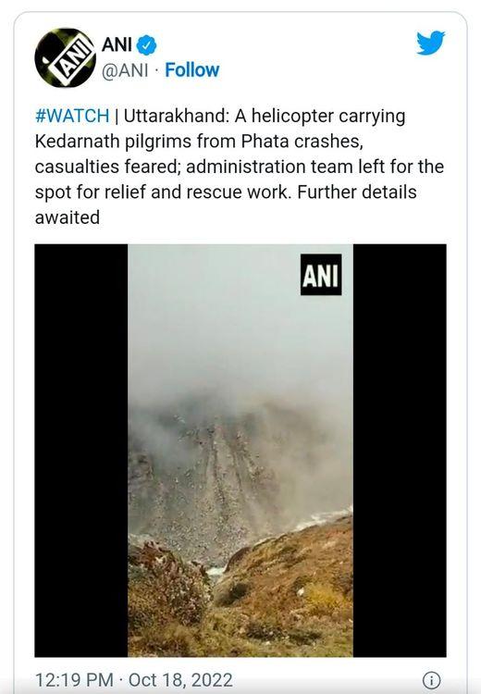Click the blue verified badge beside ANI

click(146, 45)
